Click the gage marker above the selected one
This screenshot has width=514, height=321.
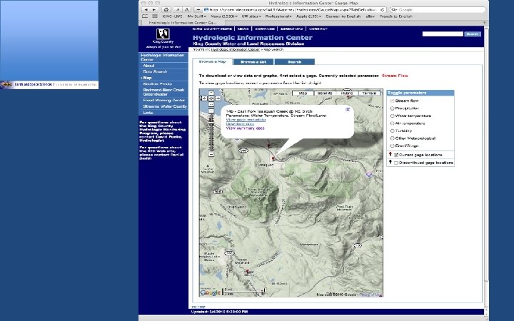click(269, 146)
